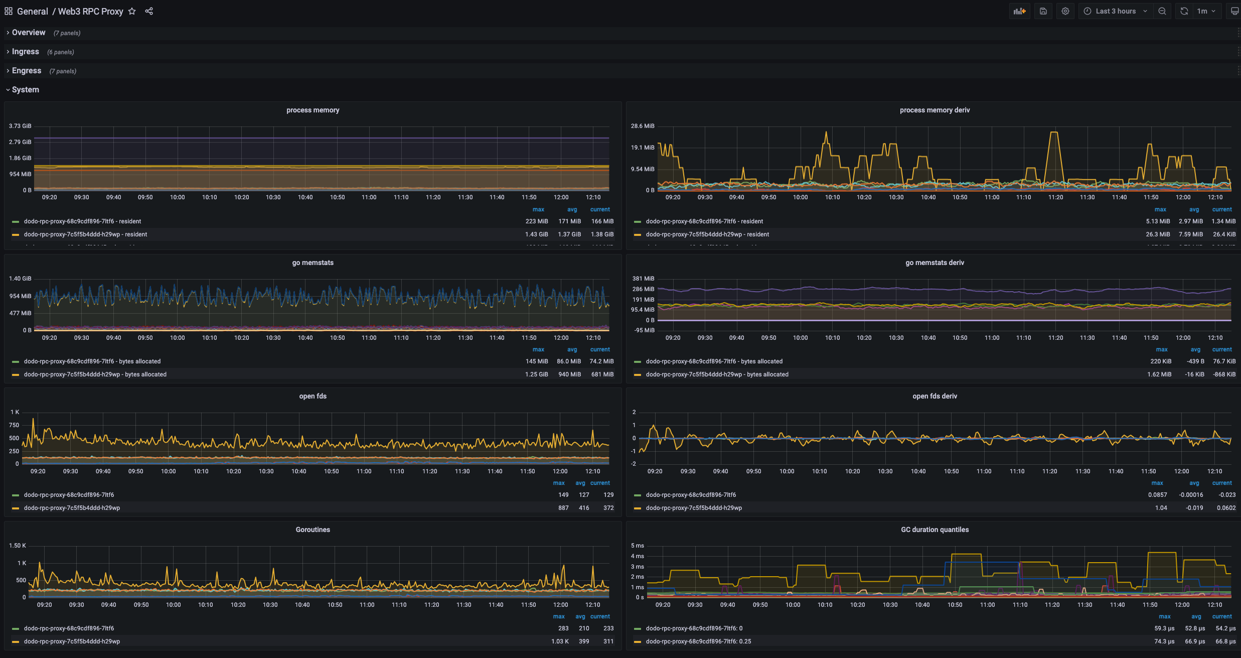Toggle h29wp bytes allocated in go memstats deriv
This screenshot has width=1241, height=658.
click(x=717, y=374)
